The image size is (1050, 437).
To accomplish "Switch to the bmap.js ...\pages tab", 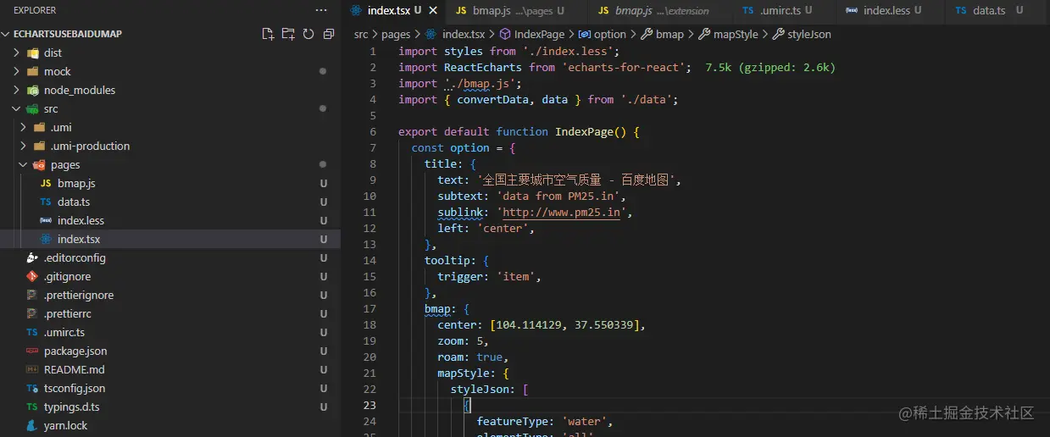I will (517, 10).
